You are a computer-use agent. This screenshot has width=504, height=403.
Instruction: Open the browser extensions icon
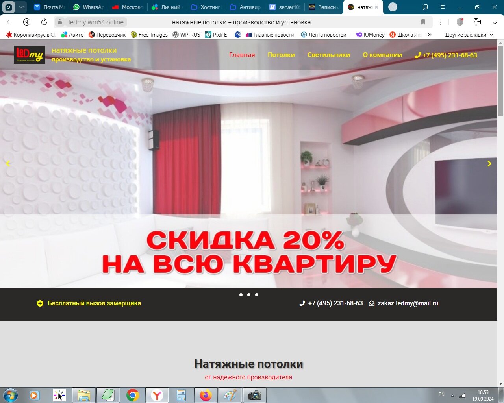[x=477, y=22]
